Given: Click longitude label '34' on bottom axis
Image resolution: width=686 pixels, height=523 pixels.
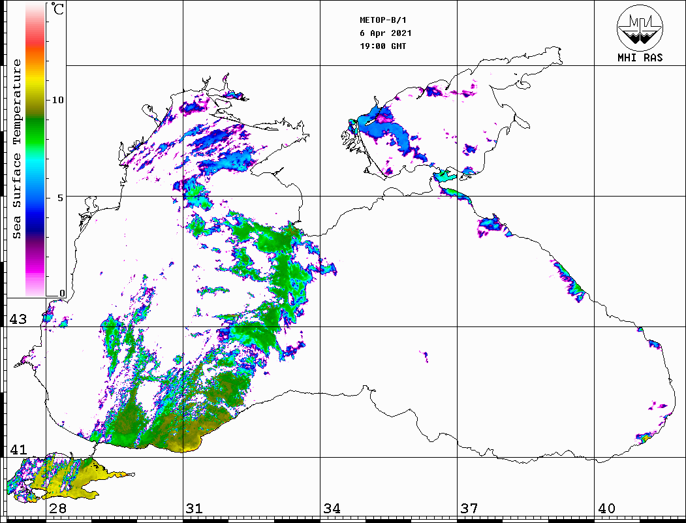Looking at the screenshot, I should pos(332,508).
